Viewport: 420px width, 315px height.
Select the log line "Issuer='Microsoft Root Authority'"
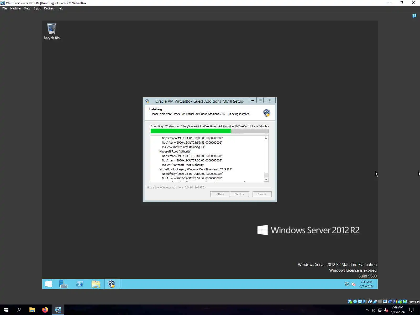[183, 165]
